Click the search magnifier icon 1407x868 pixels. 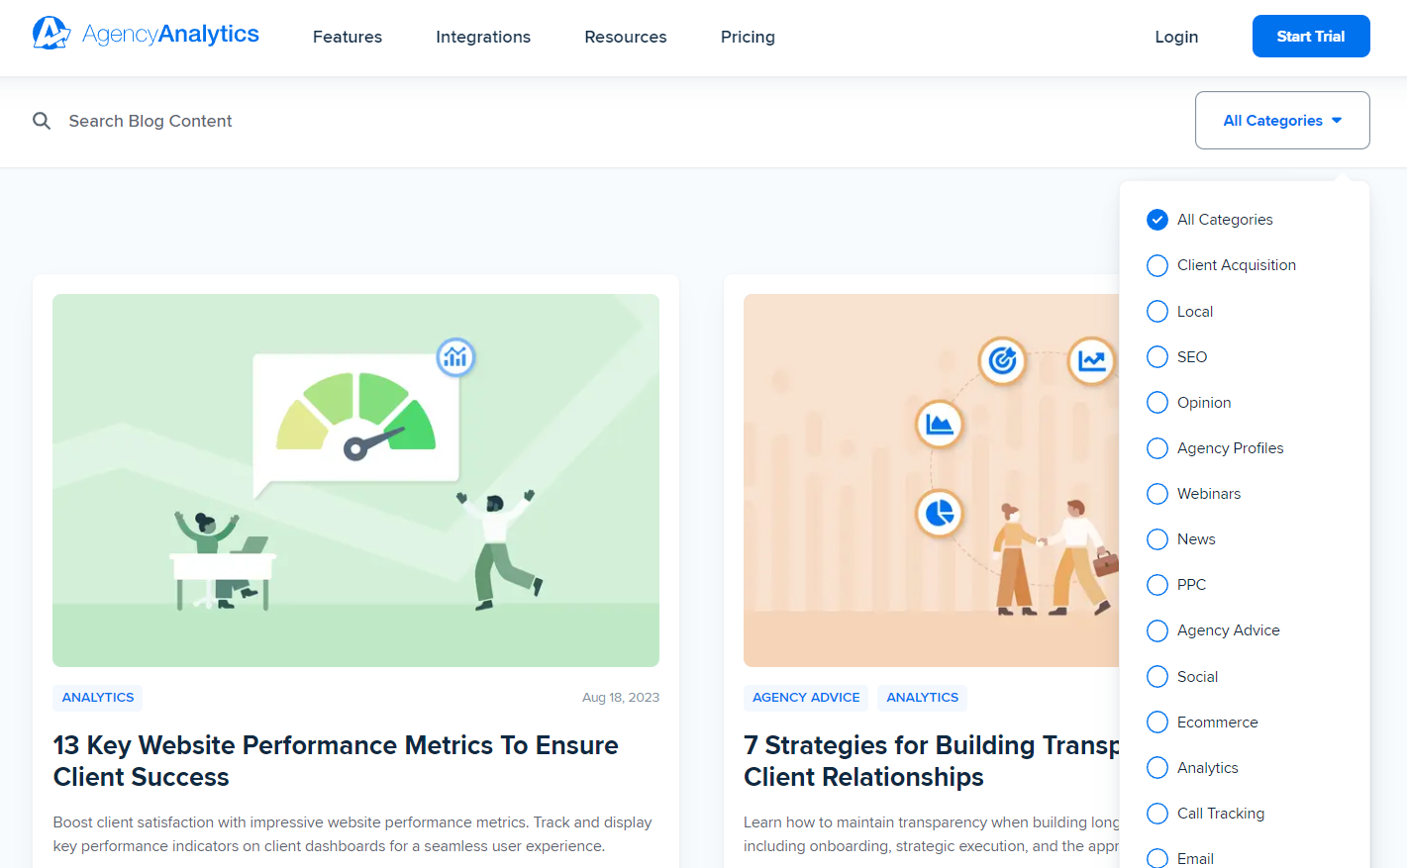click(x=42, y=121)
